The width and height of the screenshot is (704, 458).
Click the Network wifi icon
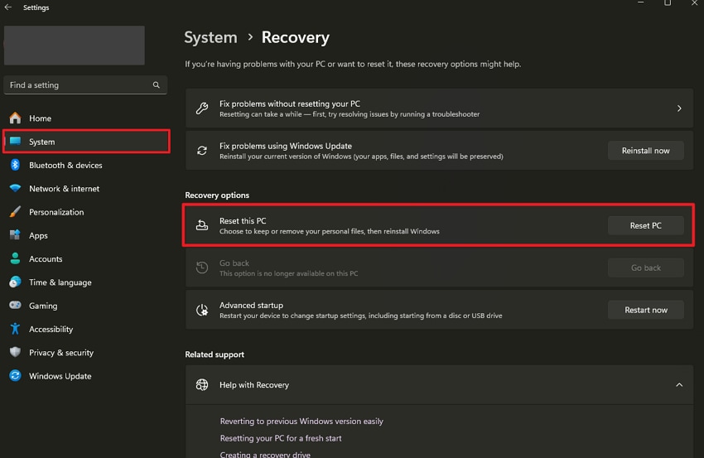[x=15, y=188]
